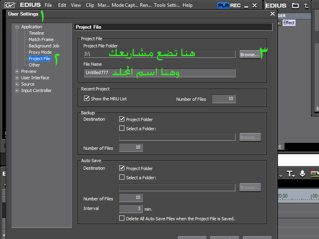Click the File Name field Untitled777
The height and width of the screenshot is (239, 319).
160,73
